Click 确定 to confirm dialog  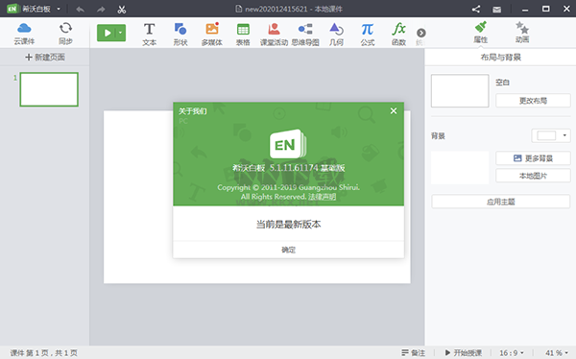click(x=288, y=250)
